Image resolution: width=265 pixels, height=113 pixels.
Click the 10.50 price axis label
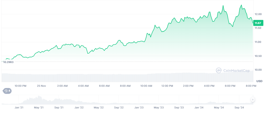[258, 56]
